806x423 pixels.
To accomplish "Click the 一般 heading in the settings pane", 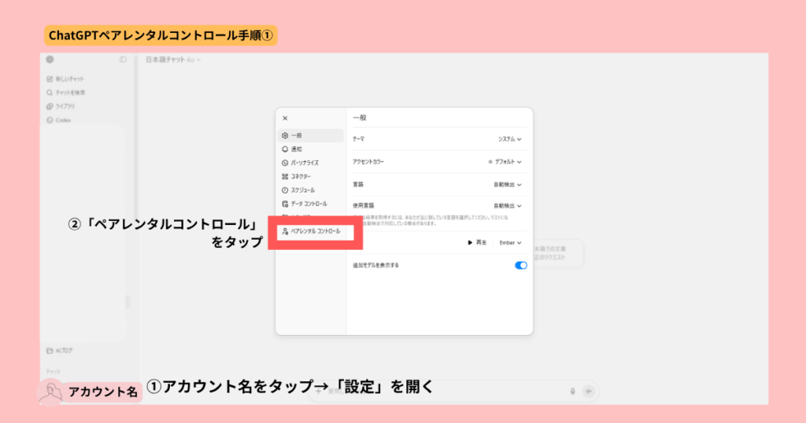I will (x=359, y=118).
